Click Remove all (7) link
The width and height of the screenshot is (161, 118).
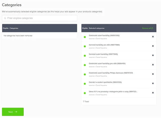point(147,28)
